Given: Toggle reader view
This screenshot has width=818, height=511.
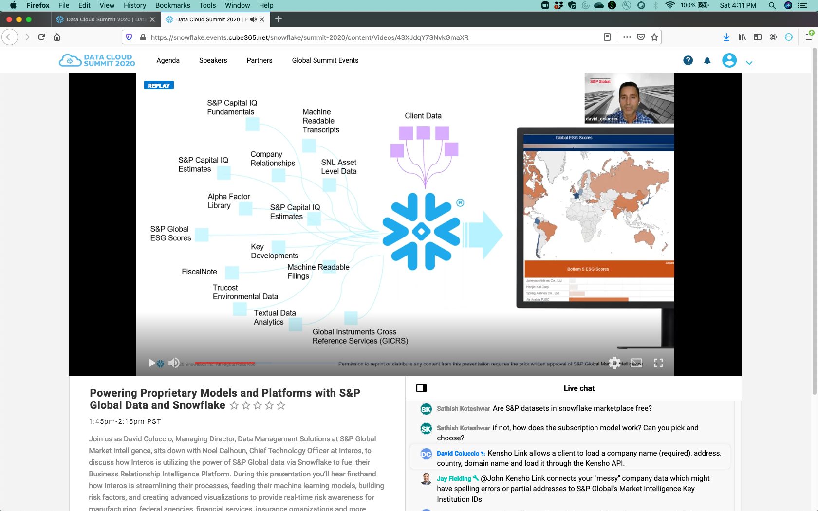Looking at the screenshot, I should point(607,37).
